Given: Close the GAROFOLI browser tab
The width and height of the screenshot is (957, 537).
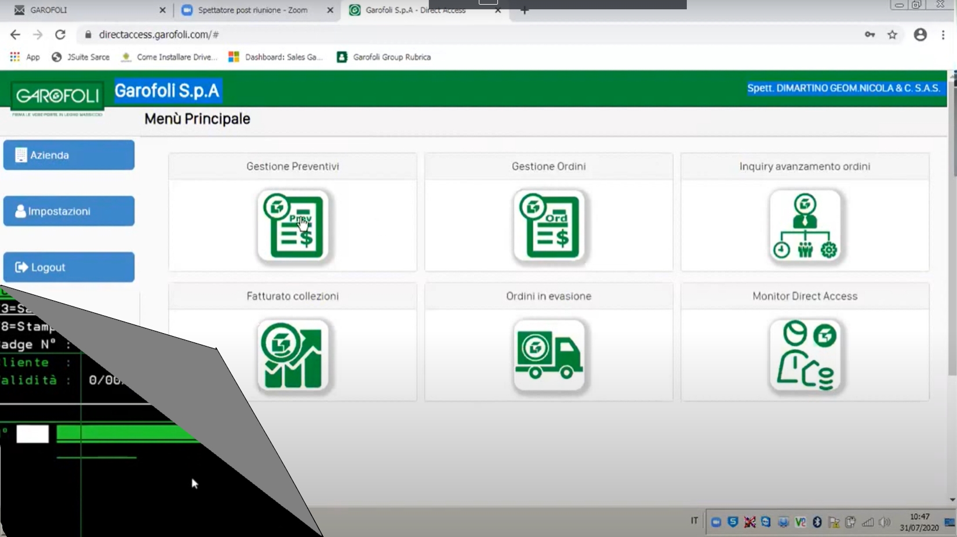Looking at the screenshot, I should click(162, 10).
